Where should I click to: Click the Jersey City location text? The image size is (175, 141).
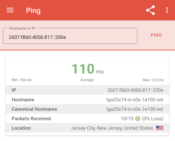[x=112, y=128]
